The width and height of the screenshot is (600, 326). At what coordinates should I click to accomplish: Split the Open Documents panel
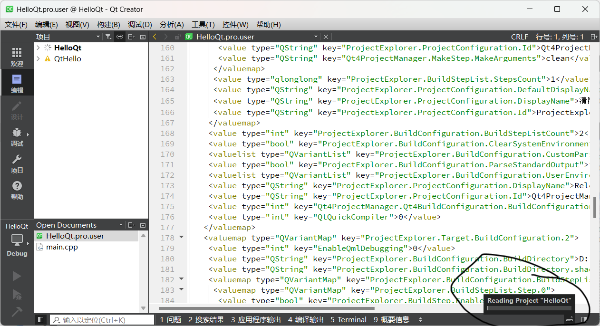132,225
